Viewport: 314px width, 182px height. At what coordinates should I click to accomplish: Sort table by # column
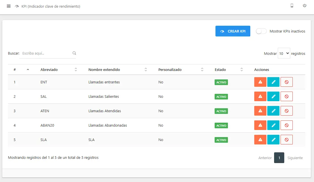[x=21, y=70]
